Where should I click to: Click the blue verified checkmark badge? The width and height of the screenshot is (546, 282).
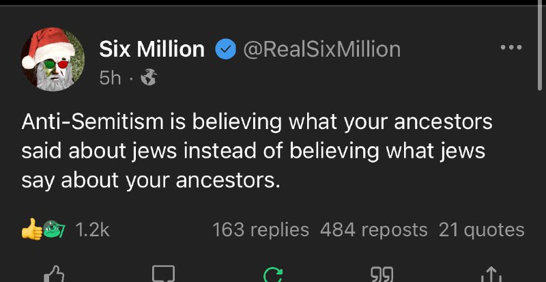tap(226, 49)
